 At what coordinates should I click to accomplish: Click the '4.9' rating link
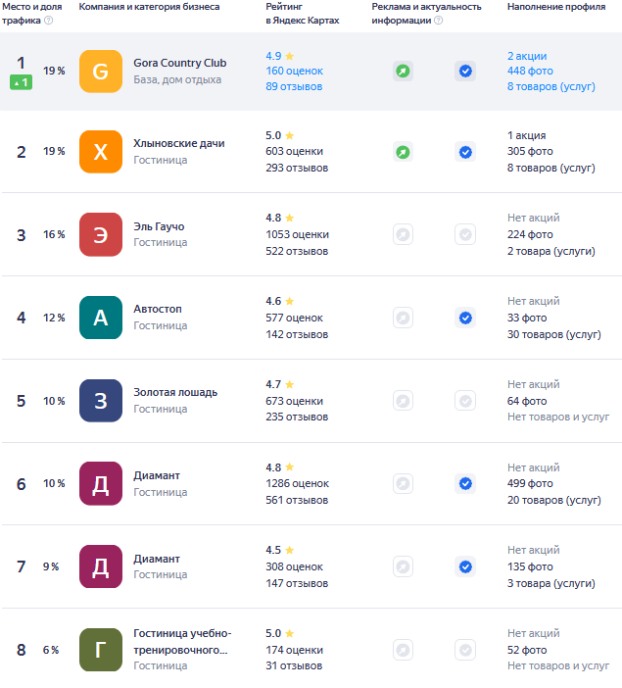click(x=273, y=56)
